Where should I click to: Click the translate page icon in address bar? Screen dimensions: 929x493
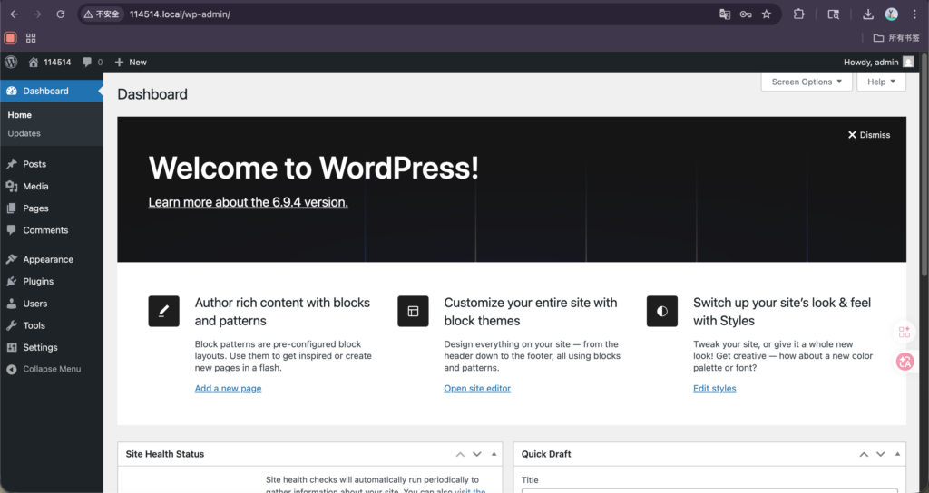725,14
